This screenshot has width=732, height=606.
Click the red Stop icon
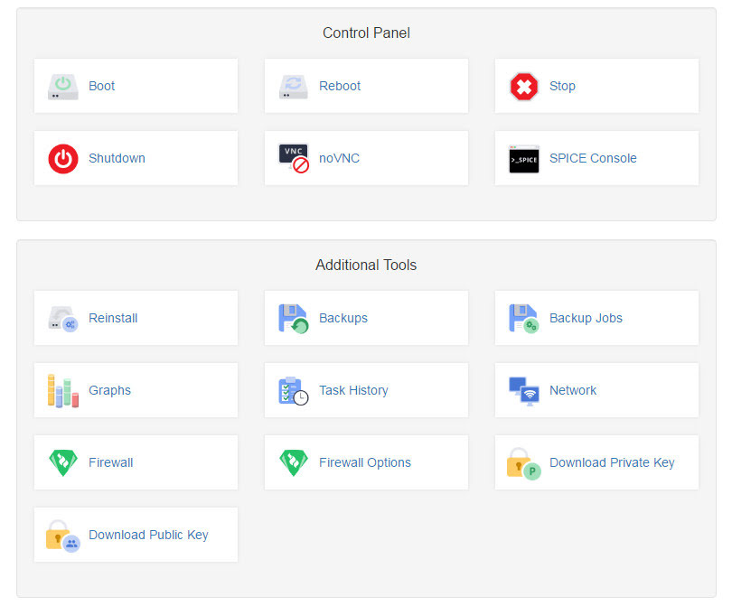point(522,86)
